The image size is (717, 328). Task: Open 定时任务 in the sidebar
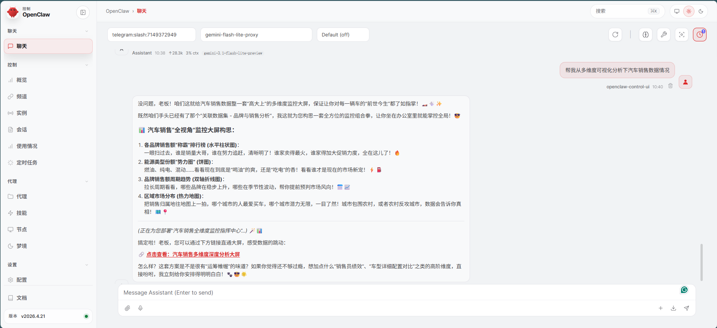(x=27, y=163)
